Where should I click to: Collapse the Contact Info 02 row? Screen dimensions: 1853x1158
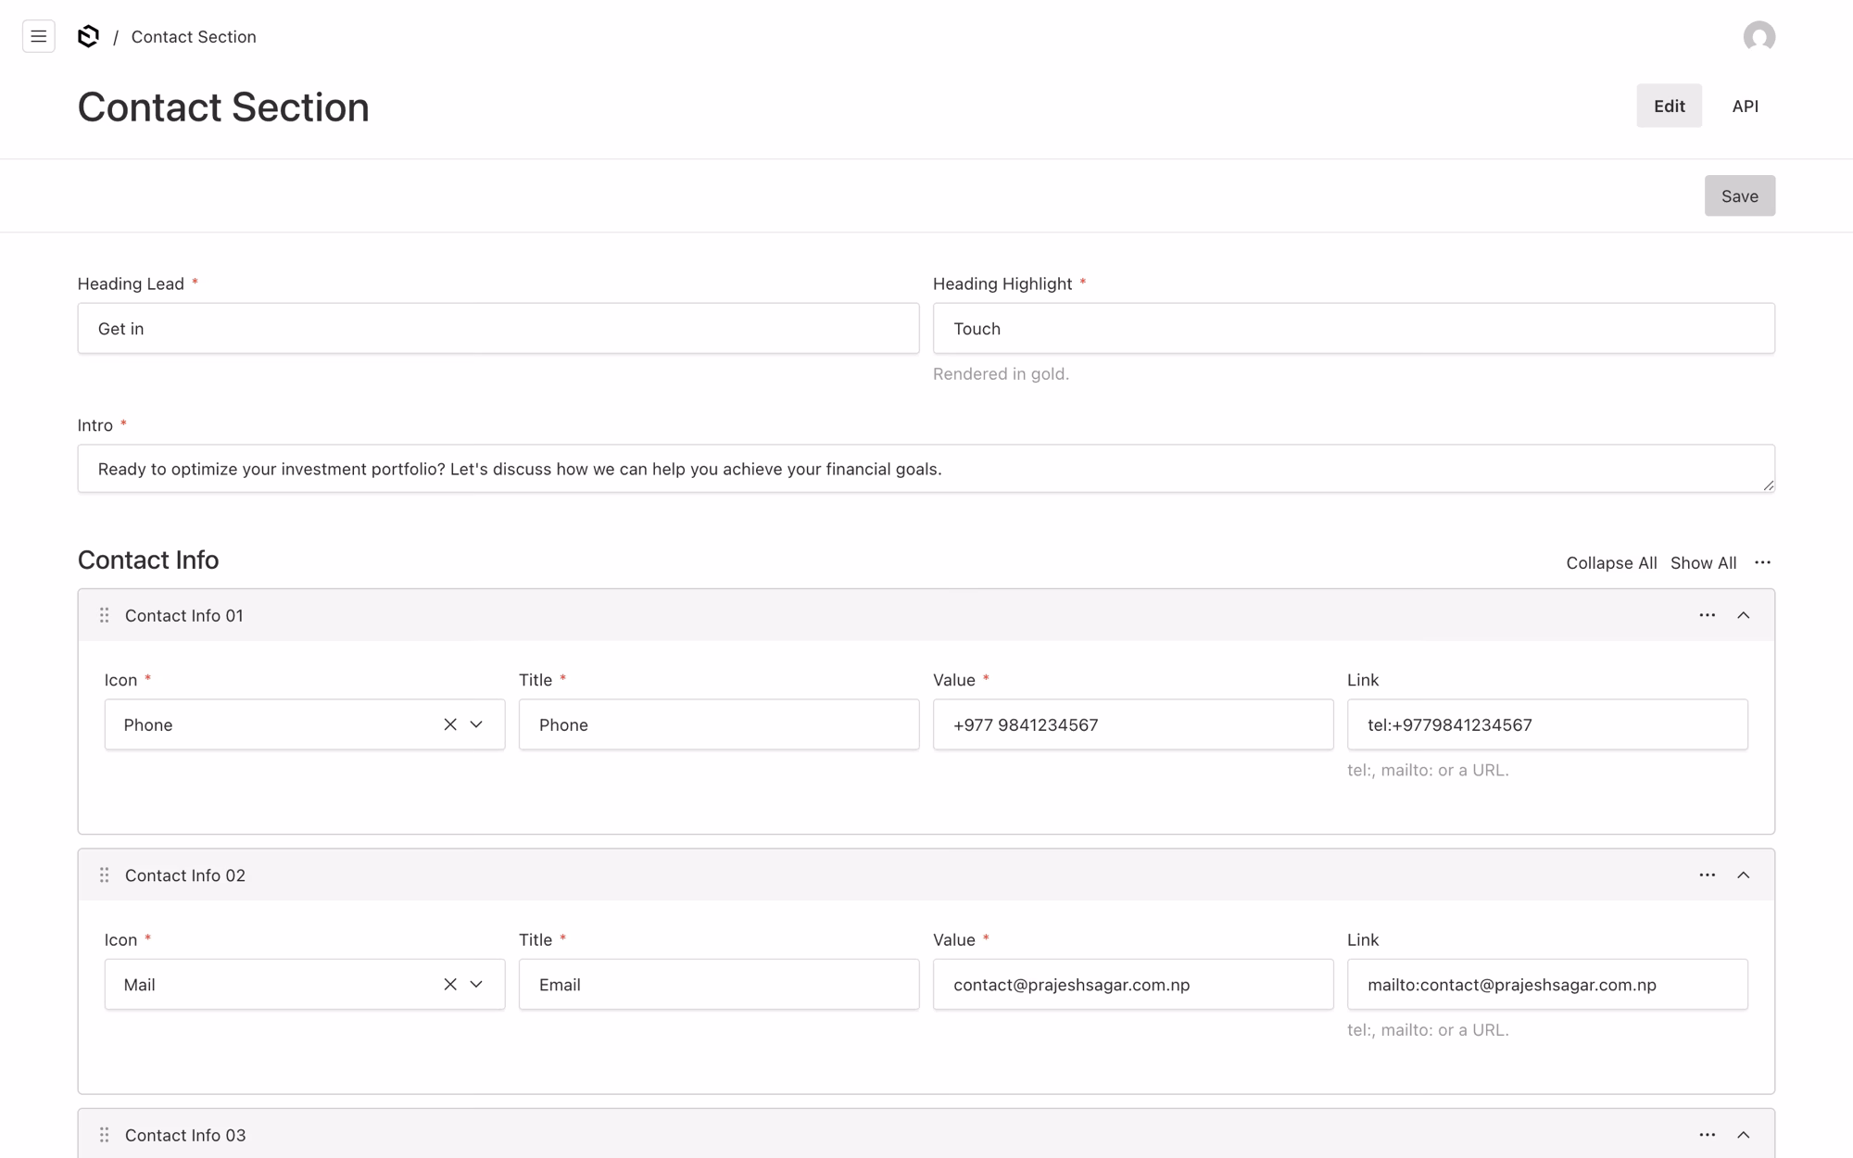1743,875
